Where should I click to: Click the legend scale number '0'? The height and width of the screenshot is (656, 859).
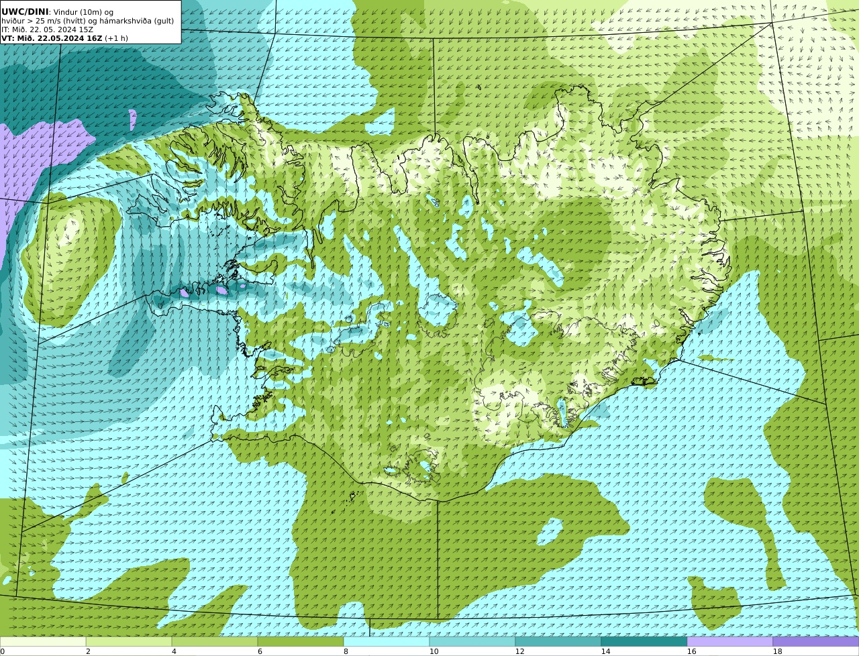(2, 651)
